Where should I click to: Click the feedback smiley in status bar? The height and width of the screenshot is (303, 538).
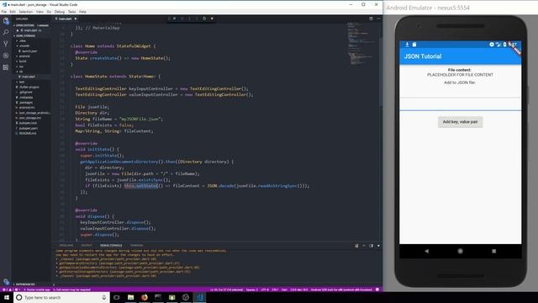(x=377, y=290)
